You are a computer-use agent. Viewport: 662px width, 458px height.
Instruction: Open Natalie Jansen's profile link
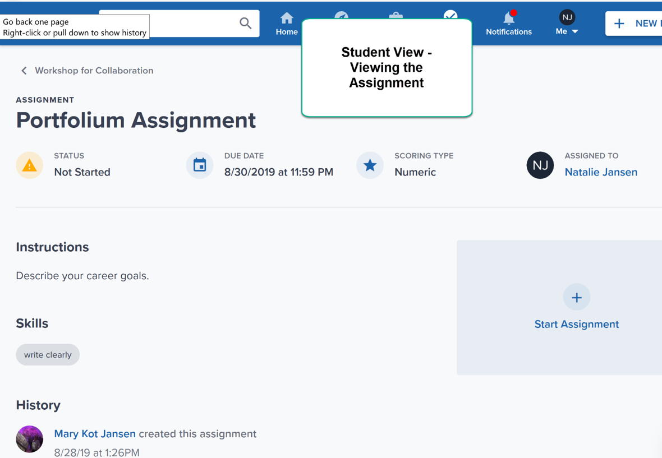pyautogui.click(x=601, y=172)
